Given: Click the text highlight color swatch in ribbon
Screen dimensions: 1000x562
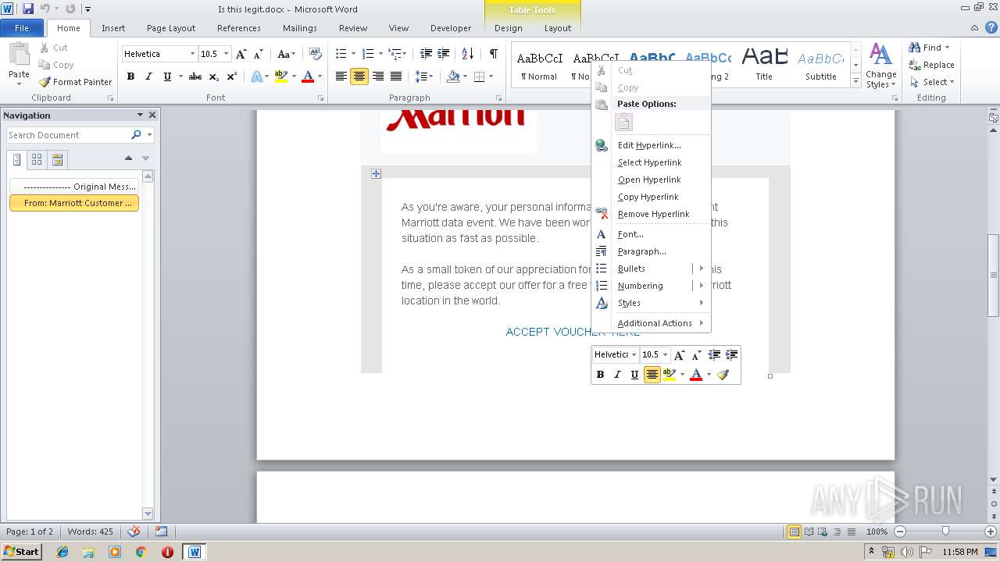Looking at the screenshot, I should point(281,76).
